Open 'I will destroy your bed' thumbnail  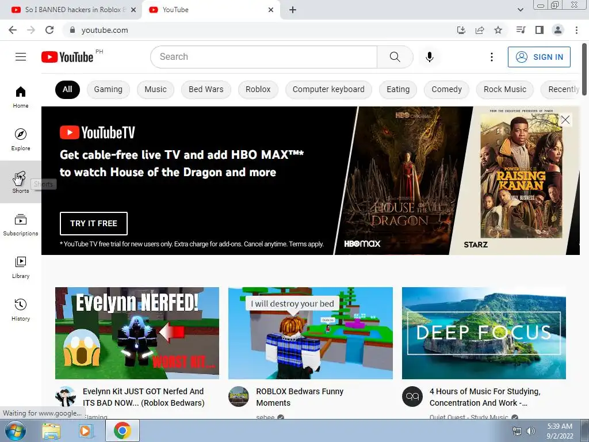pos(311,333)
